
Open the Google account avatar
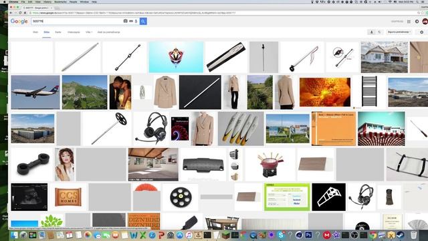click(x=425, y=21)
